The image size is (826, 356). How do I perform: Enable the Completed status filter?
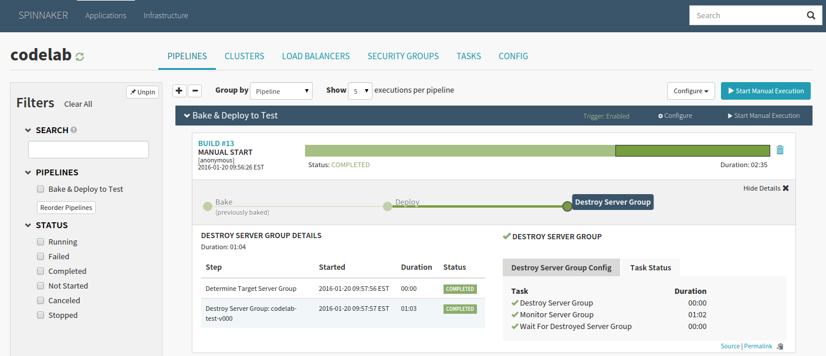coord(40,271)
